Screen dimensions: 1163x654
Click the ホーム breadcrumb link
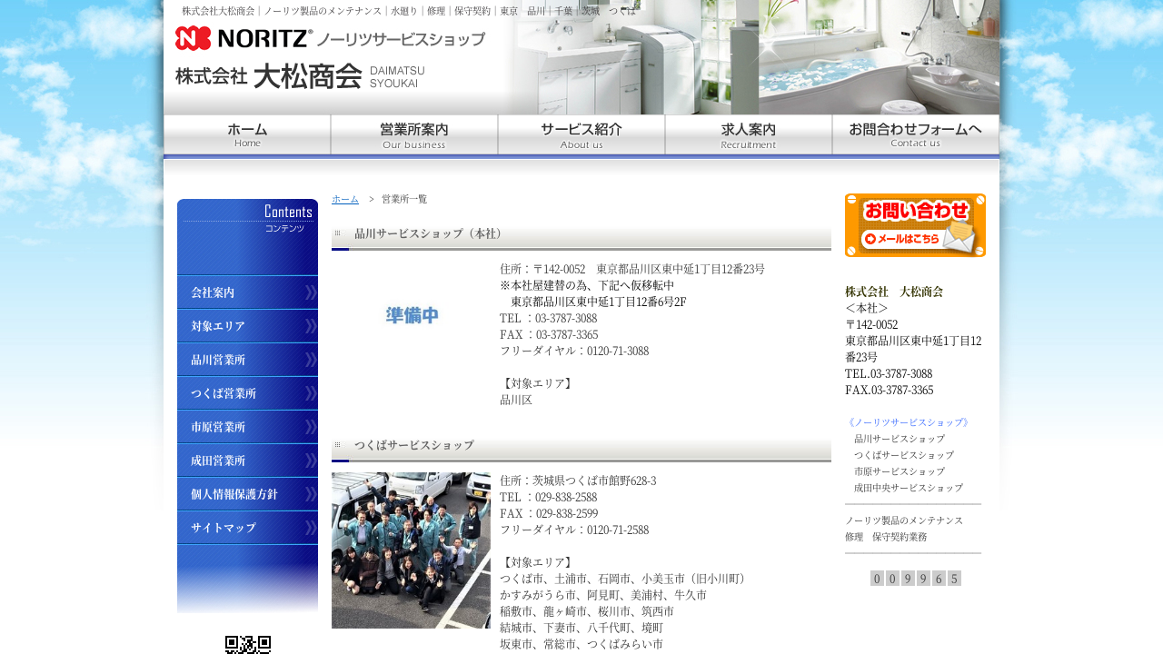[x=345, y=199]
